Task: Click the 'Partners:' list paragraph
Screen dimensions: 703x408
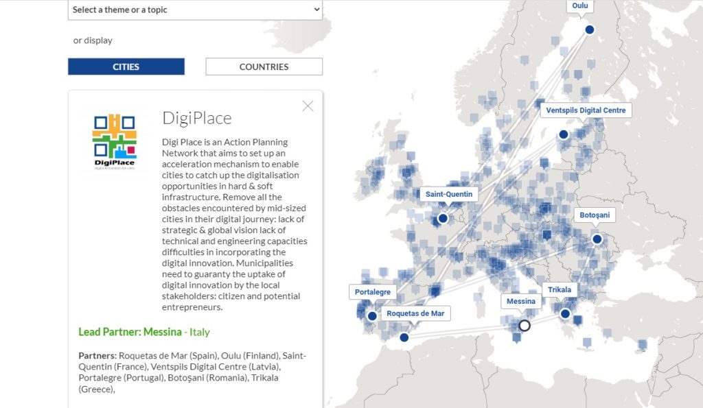Action: tap(193, 372)
